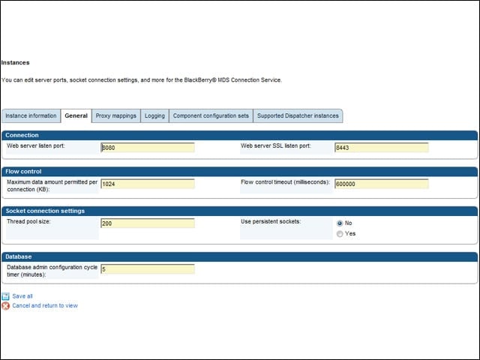
Task: Focus the Web server SSL listen port field
Action: [382, 148]
